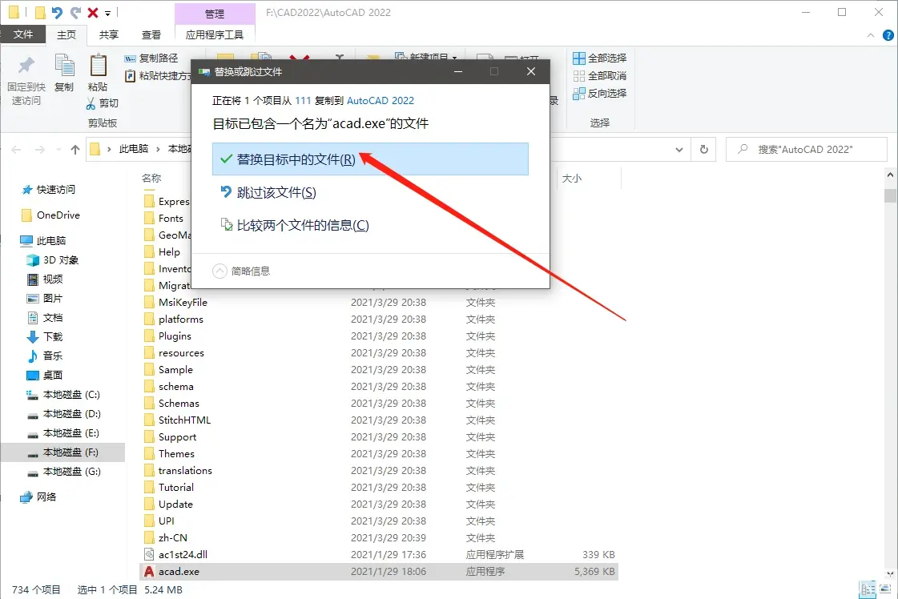Click the 剪切 scissors button
This screenshot has height=599, width=898.
pos(102,103)
